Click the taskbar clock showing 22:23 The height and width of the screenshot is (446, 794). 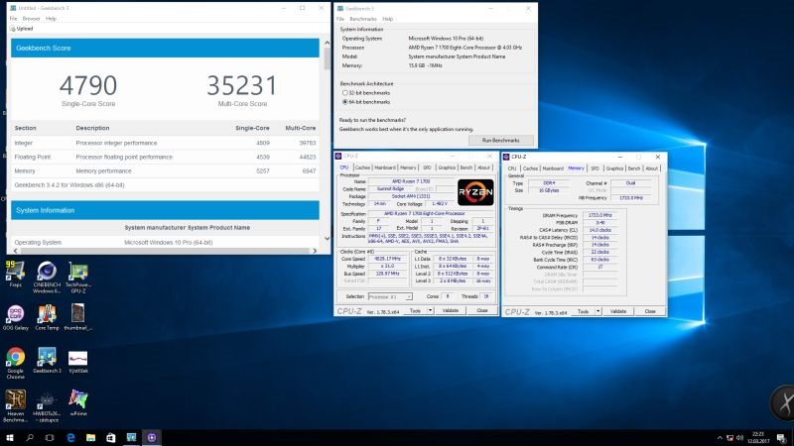[758, 438]
